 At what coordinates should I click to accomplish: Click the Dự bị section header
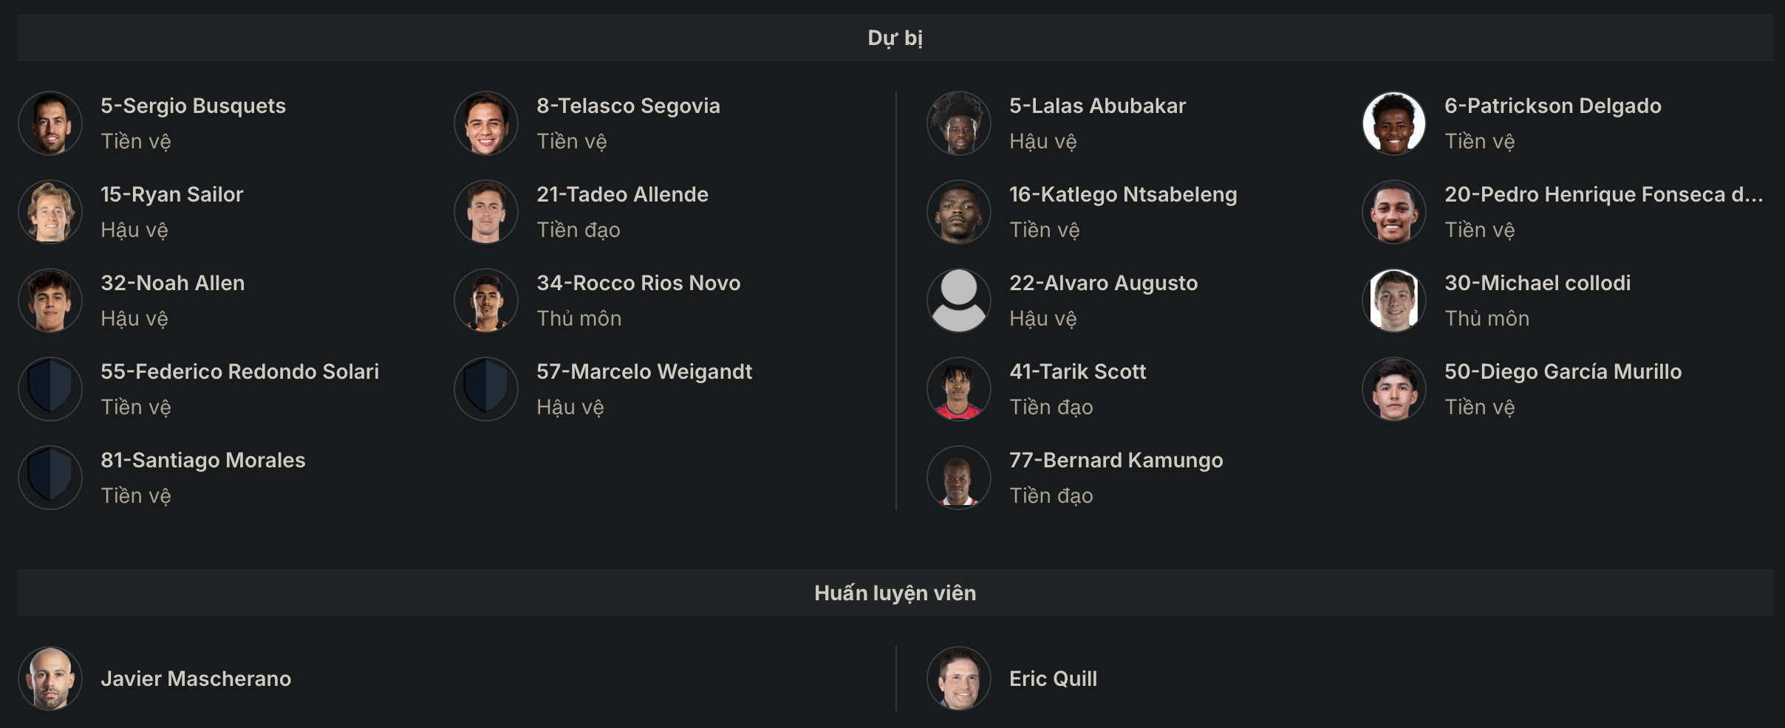(895, 38)
